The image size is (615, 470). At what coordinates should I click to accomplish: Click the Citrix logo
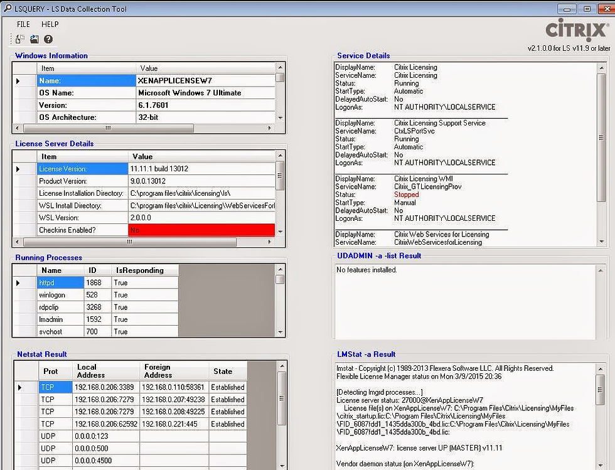(x=576, y=29)
